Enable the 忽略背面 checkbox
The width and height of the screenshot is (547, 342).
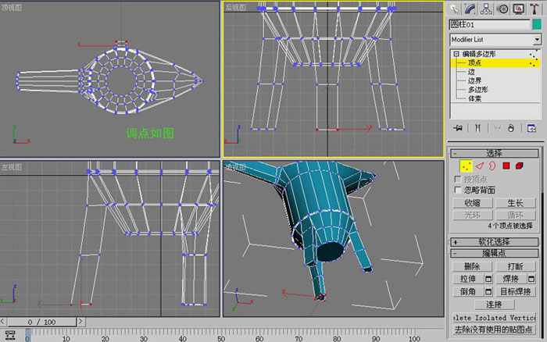click(458, 190)
